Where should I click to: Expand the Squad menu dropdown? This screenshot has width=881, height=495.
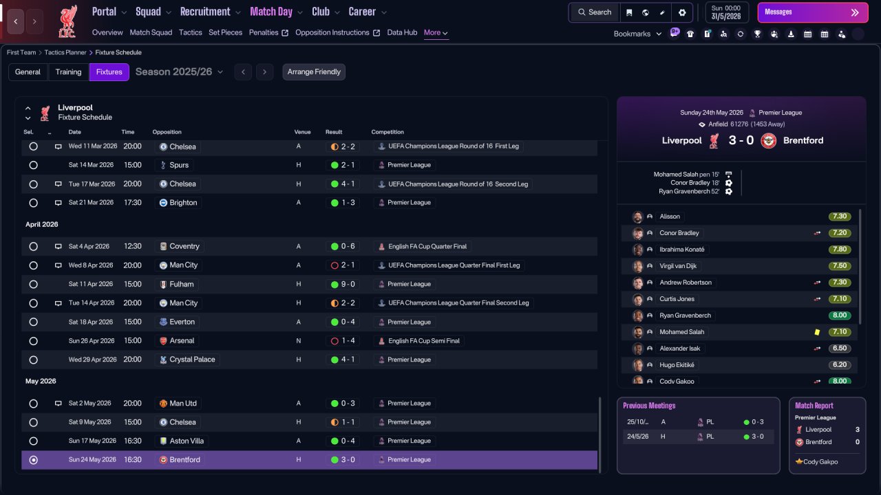[169, 12]
